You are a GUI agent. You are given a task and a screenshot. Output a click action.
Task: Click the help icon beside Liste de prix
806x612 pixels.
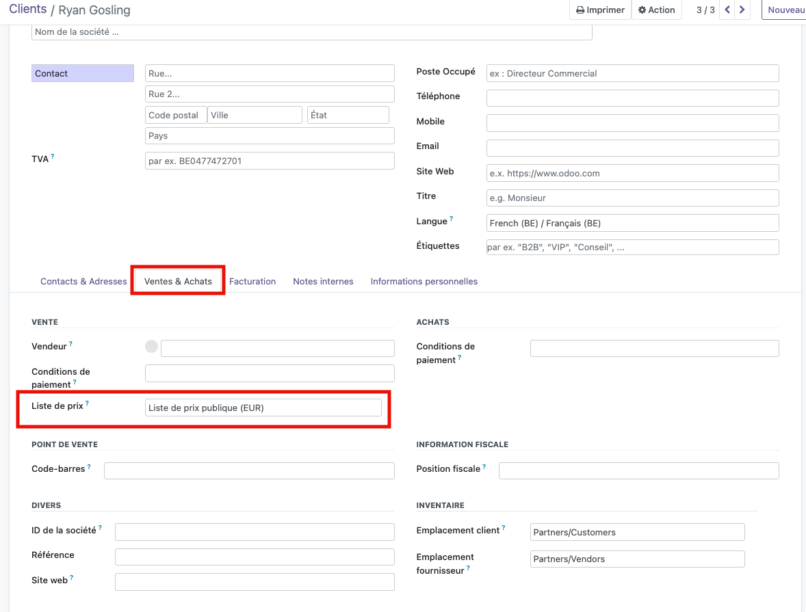[87, 403]
